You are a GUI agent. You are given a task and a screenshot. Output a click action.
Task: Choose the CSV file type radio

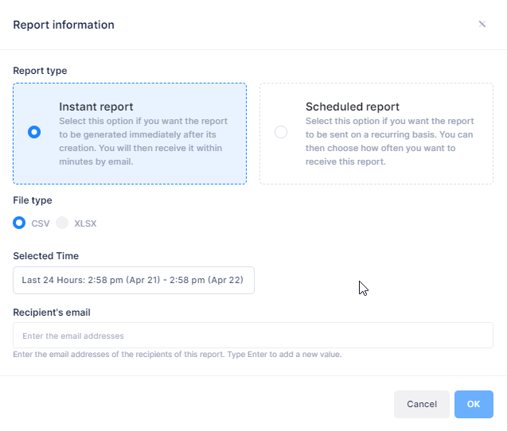(20, 223)
